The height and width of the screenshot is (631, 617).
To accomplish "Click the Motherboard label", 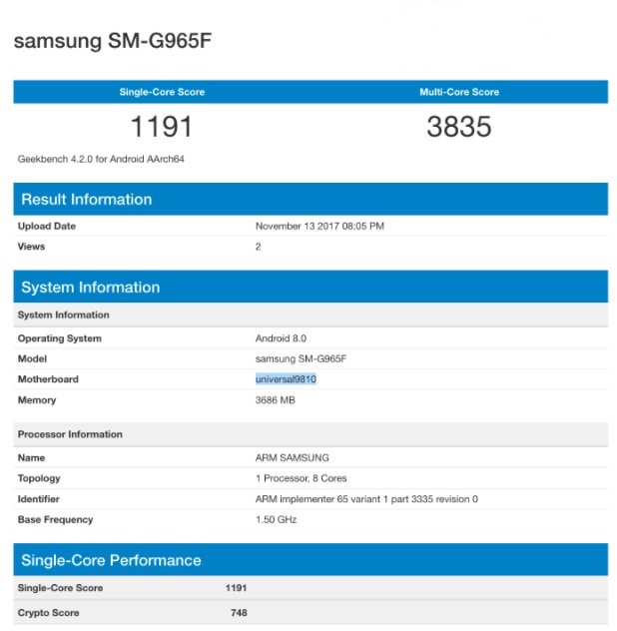I will click(x=48, y=379).
